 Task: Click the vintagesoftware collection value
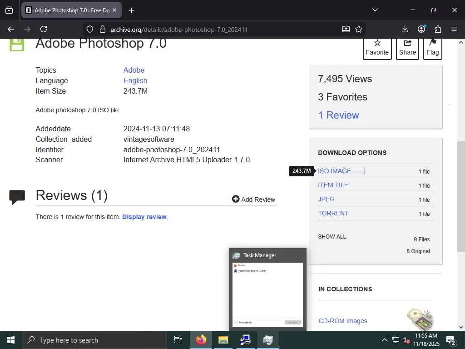[149, 139]
